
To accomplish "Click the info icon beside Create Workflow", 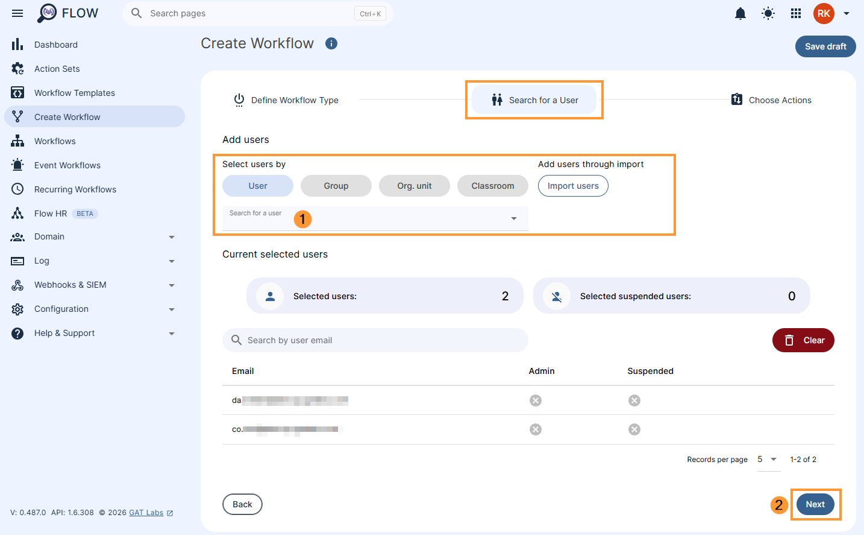I will [331, 43].
